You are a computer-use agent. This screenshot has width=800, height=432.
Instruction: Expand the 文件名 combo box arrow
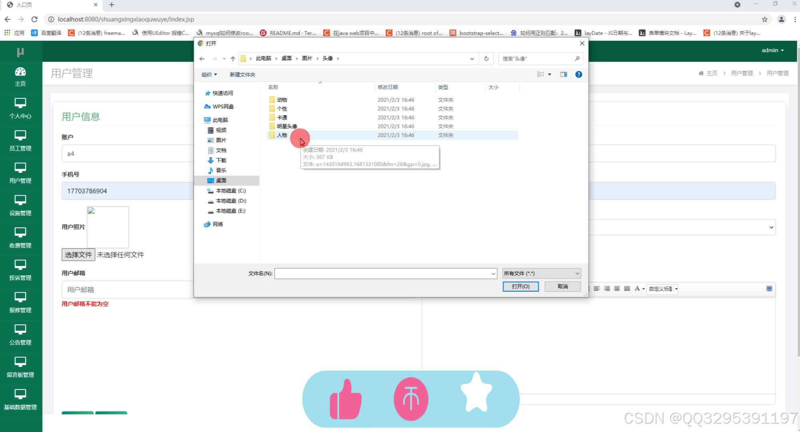[493, 274]
